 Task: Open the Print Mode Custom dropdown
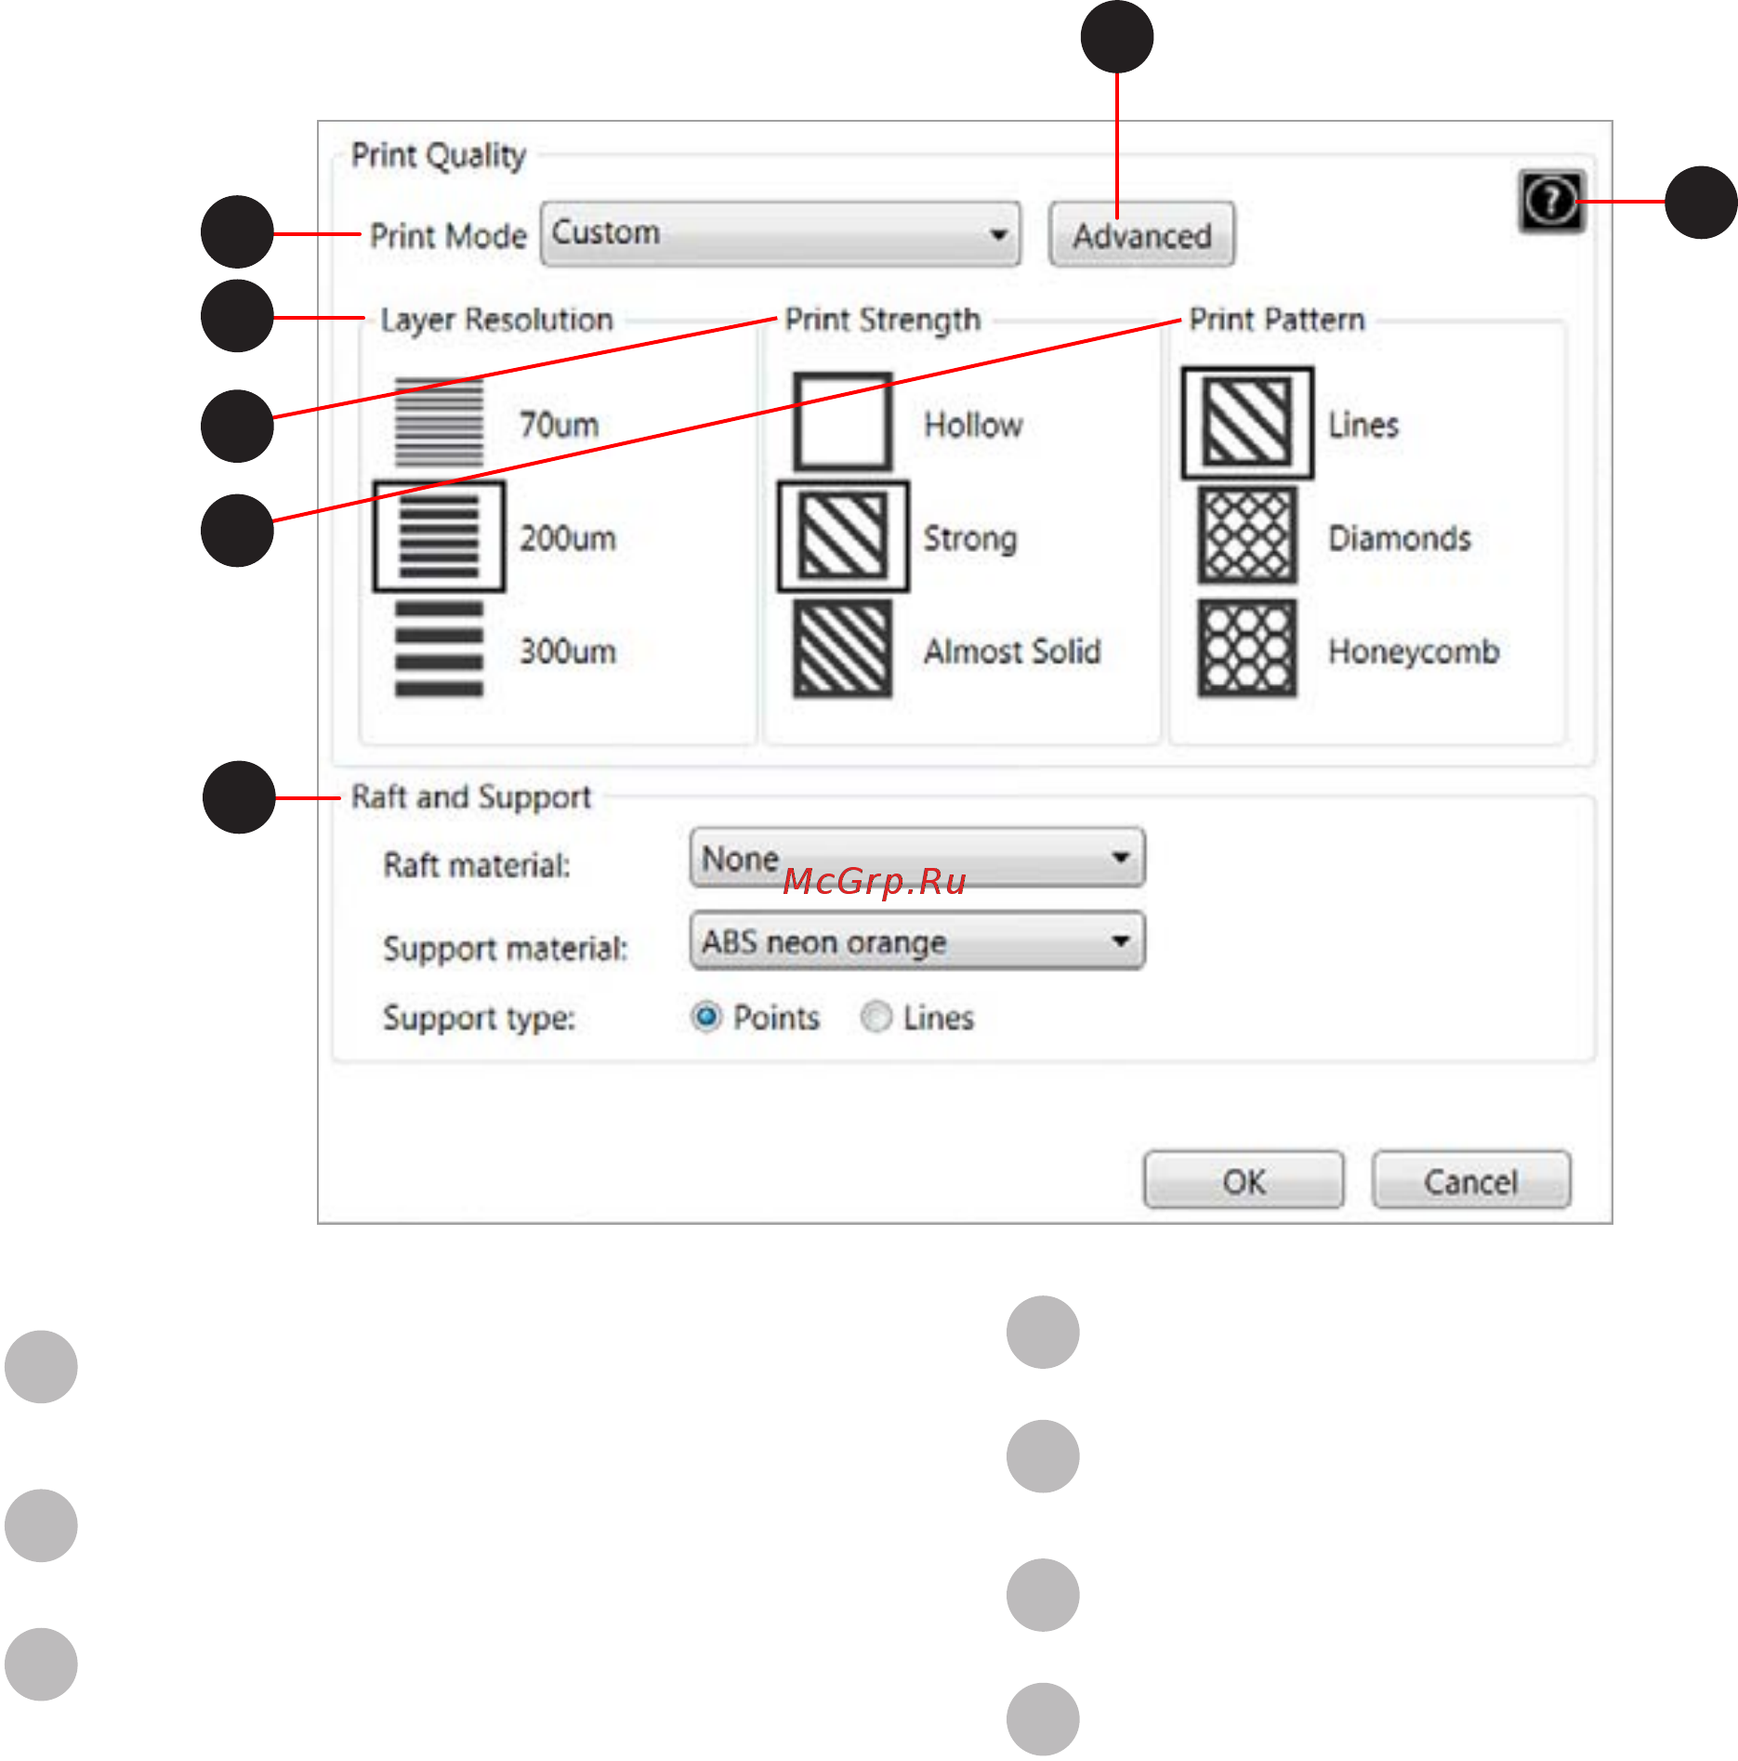(x=781, y=234)
